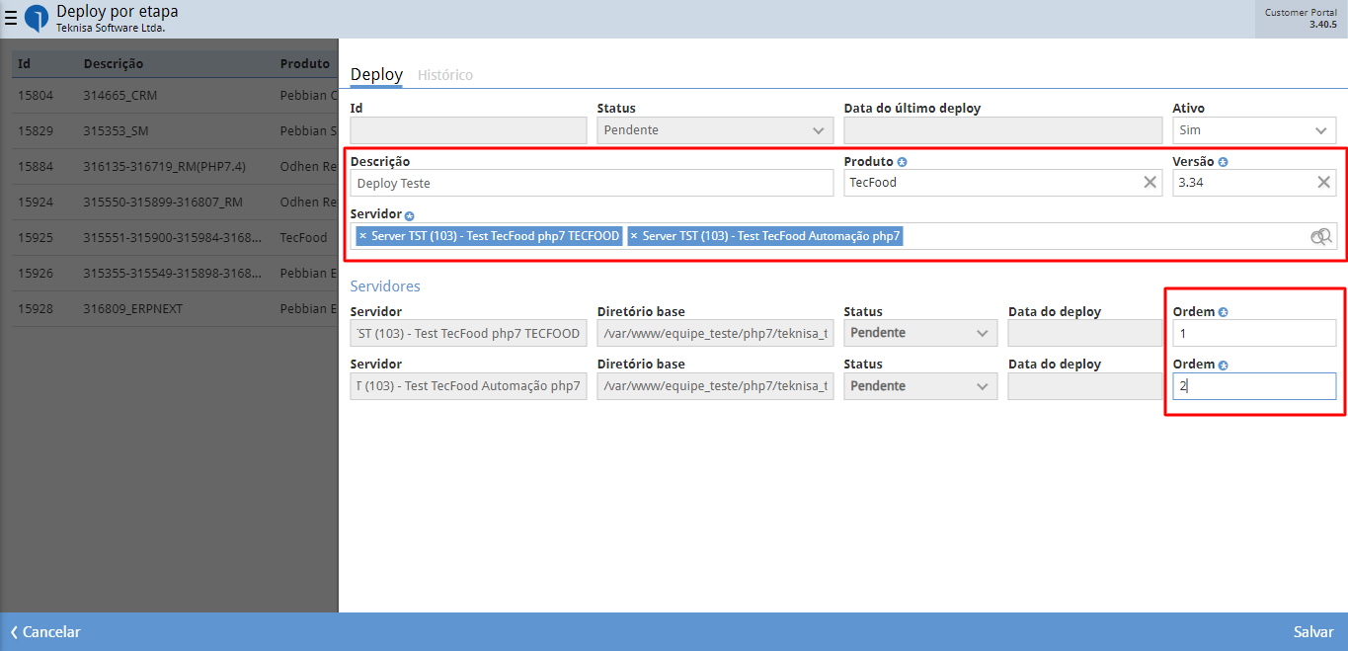Open the hamburger main menu
1348x651 pixels.
point(11,18)
